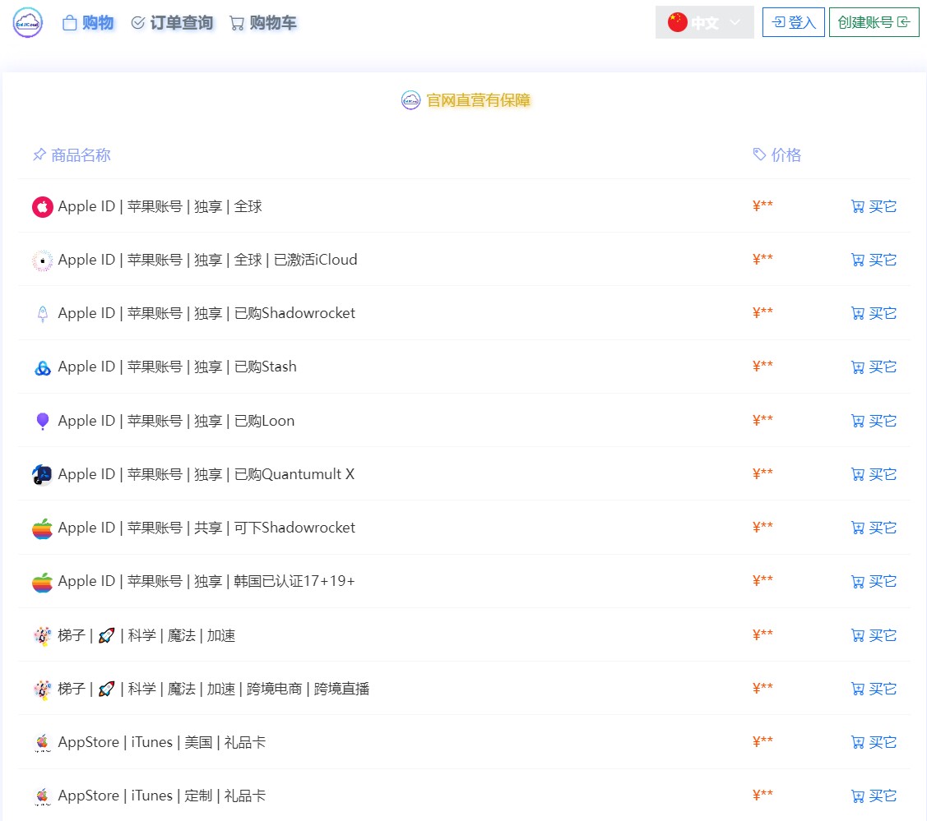The image size is (927, 821).
Task: Click 买它 for AppStore 定制 礼品卡
Action: pos(874,796)
